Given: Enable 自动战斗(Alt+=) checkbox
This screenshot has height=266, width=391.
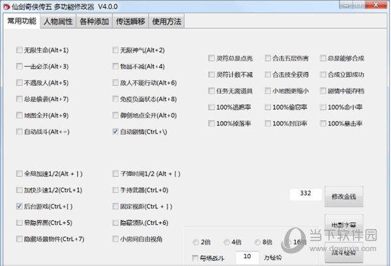Looking at the screenshot, I should pos(19,132).
